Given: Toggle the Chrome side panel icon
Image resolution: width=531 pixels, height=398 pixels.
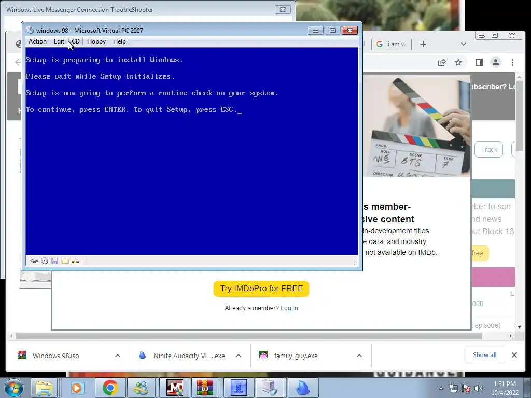Looking at the screenshot, I should click(479, 62).
